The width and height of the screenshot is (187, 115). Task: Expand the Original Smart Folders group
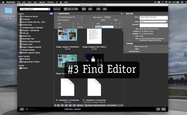tap(18, 62)
